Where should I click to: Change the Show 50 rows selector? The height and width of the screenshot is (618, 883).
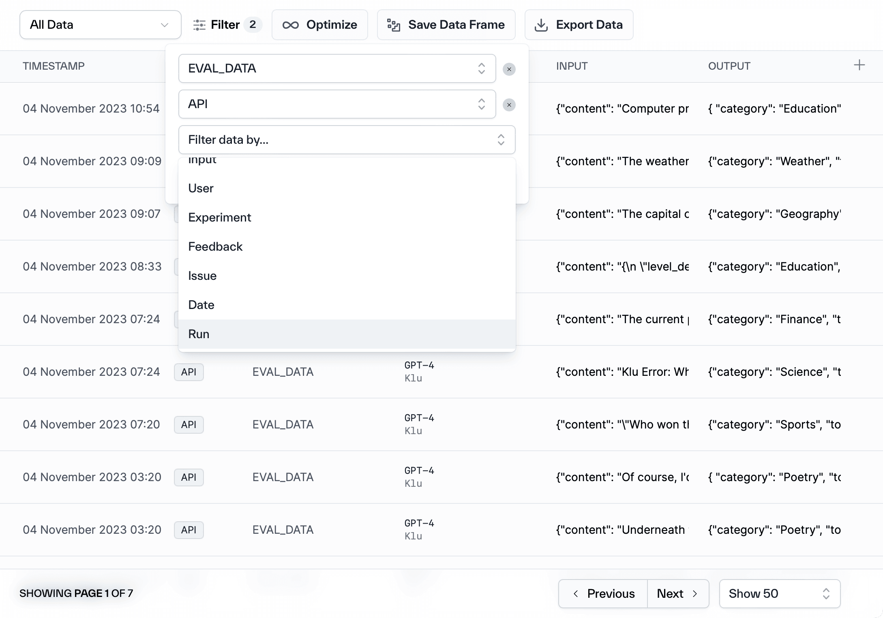[779, 594]
